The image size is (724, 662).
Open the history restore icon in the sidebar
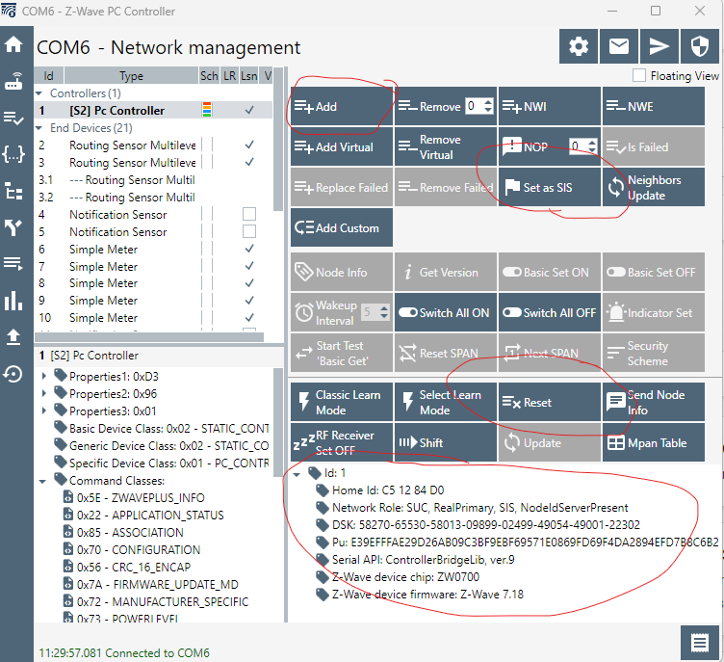[x=13, y=374]
